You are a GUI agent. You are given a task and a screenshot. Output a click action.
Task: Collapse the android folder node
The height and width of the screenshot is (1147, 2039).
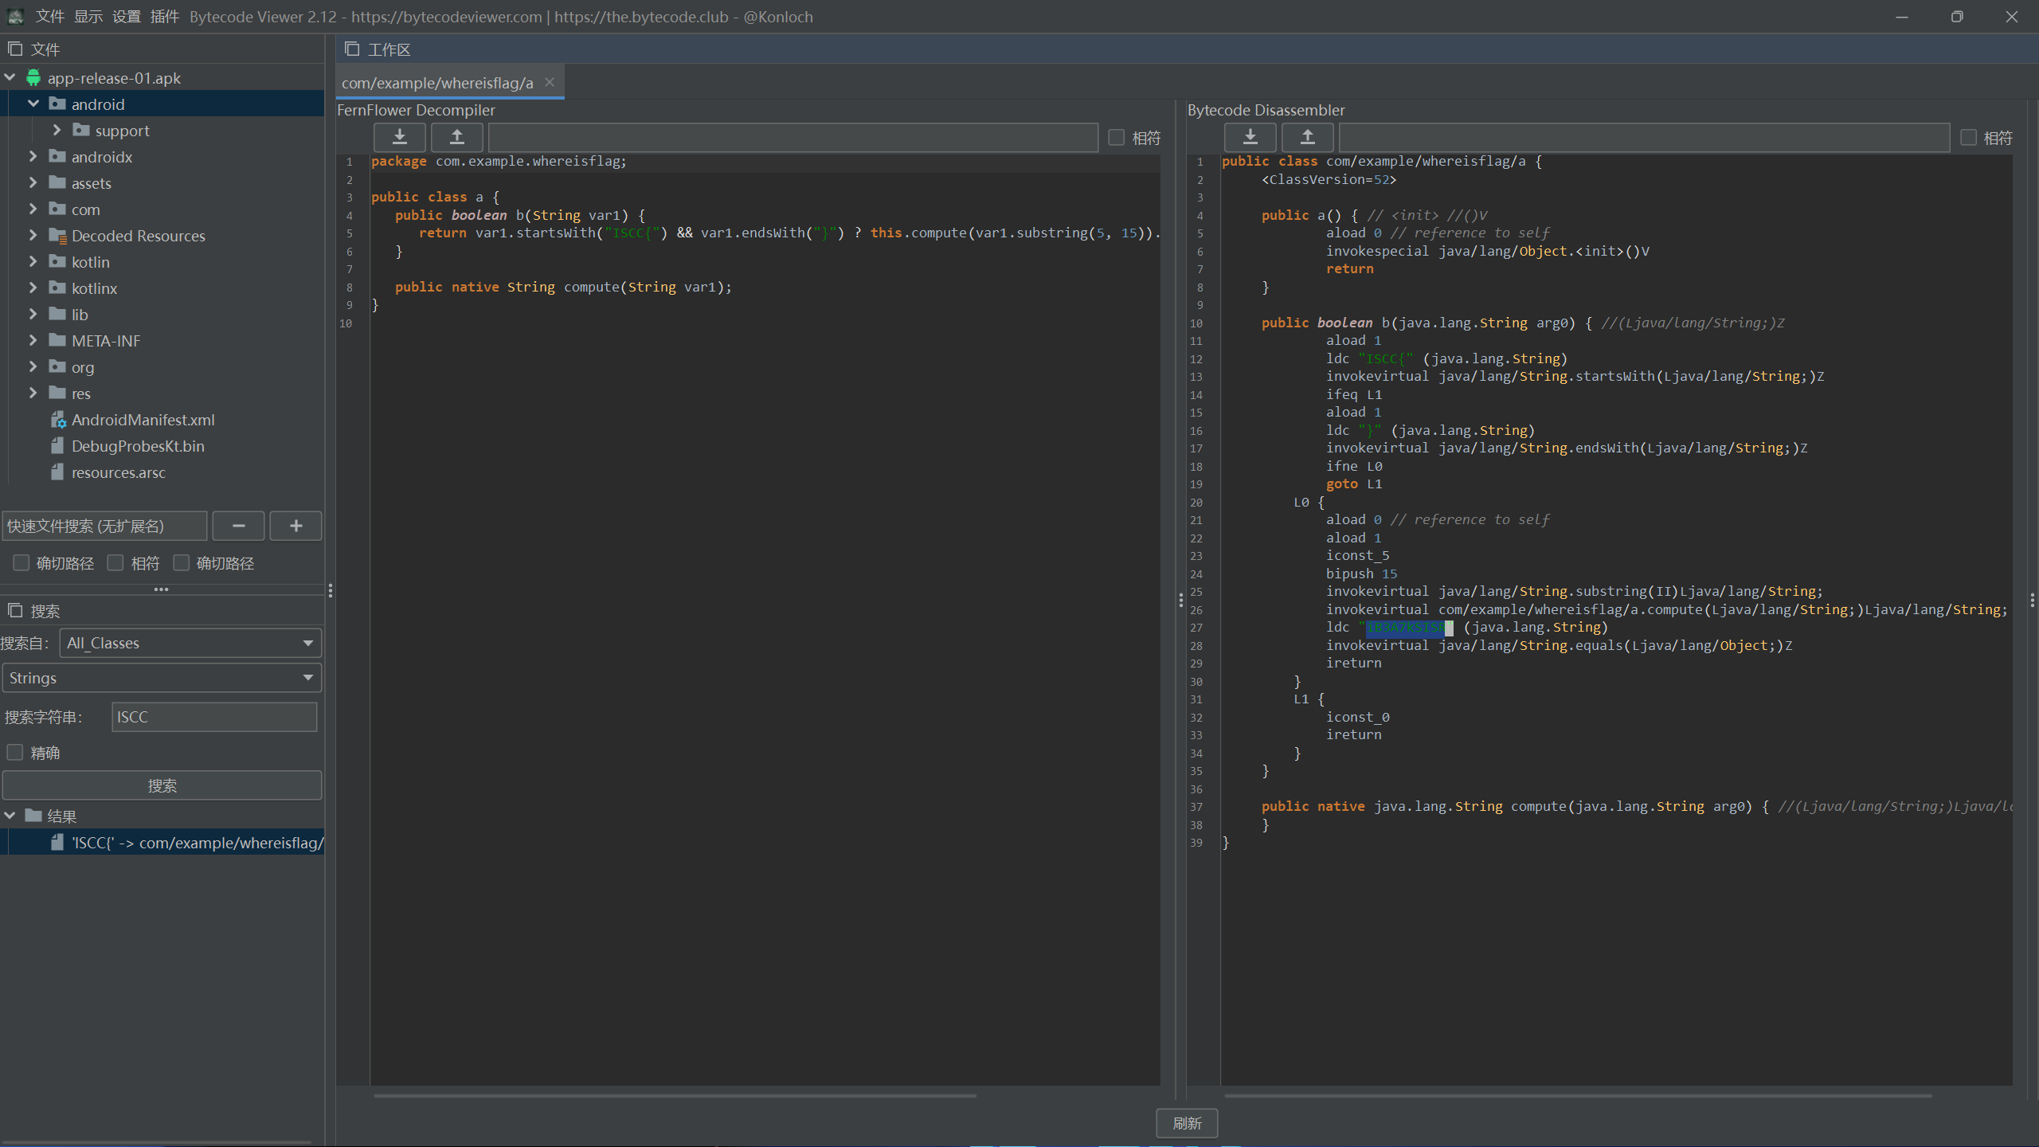(33, 104)
